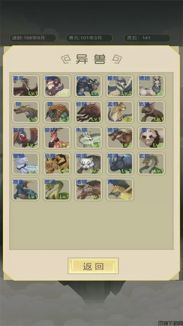183x326 pixels.
Task: Tap the 灵石 141 counter
Action: [x=147, y=38]
